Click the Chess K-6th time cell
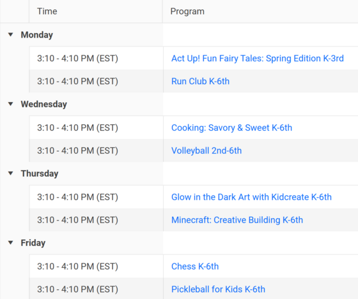This screenshot has width=358, height=299. coord(97,266)
